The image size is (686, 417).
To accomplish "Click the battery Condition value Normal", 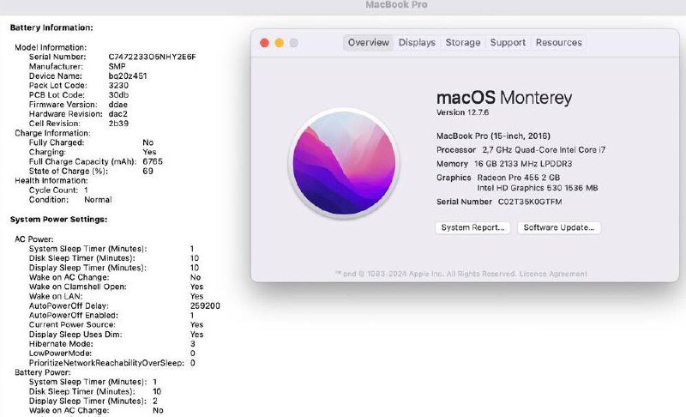I will pyautogui.click(x=98, y=199).
